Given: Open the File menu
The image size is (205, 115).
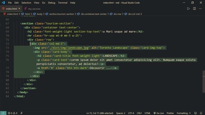Looking at the screenshot, I should [10, 3].
